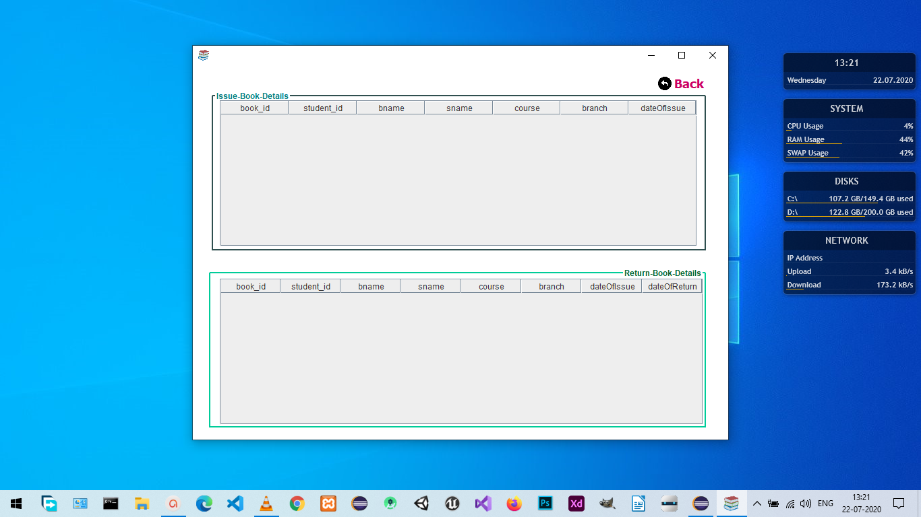The height and width of the screenshot is (517, 921).
Task: Click the C:\ disk entry in DISKS widget
Action: 850,199
